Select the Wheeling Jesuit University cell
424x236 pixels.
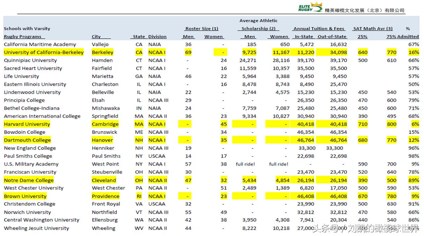click(x=36, y=228)
